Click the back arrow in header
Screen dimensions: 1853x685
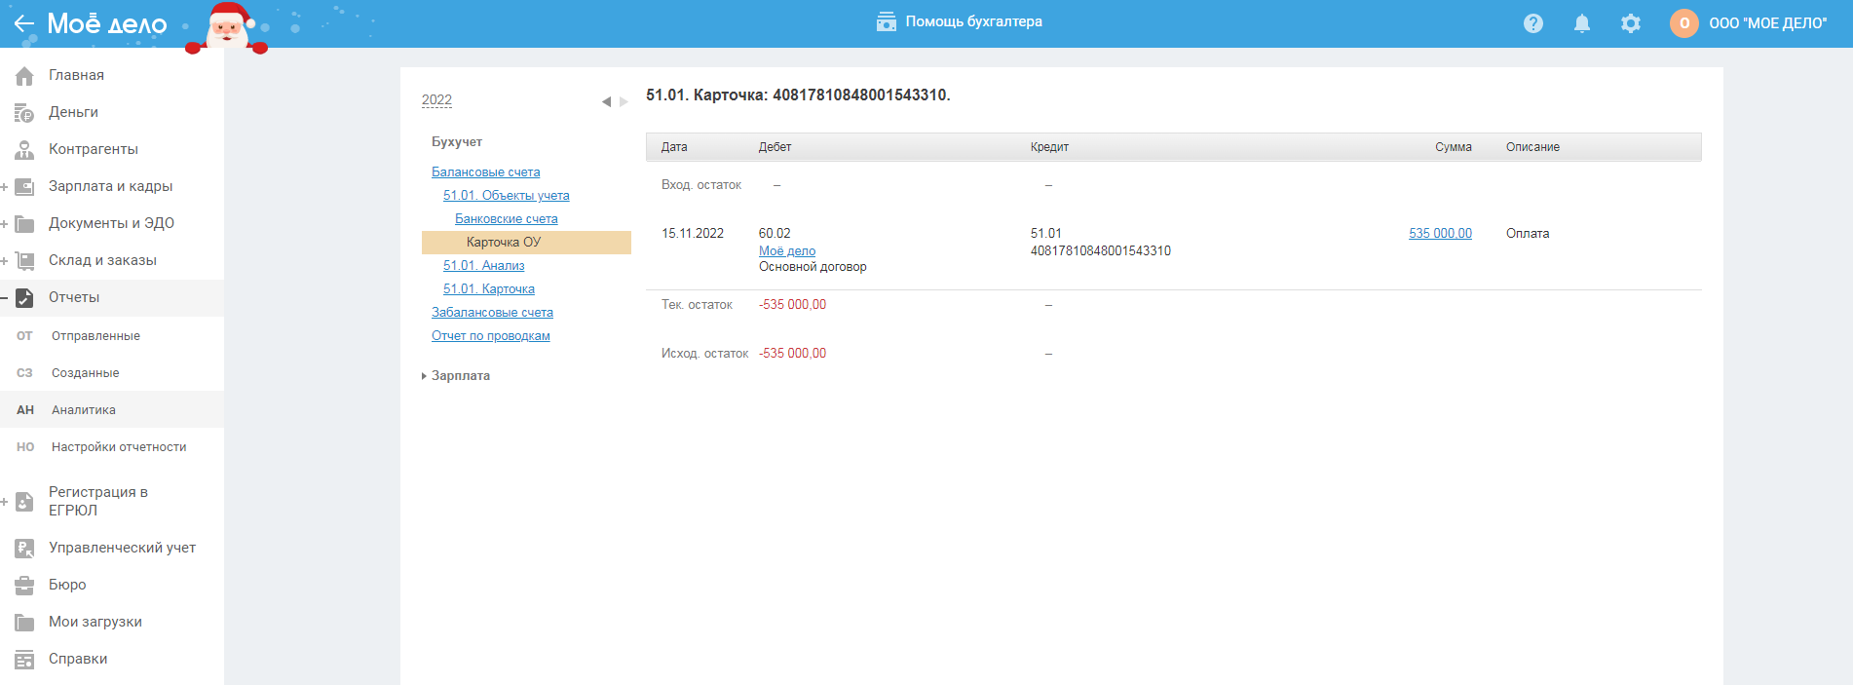[23, 23]
